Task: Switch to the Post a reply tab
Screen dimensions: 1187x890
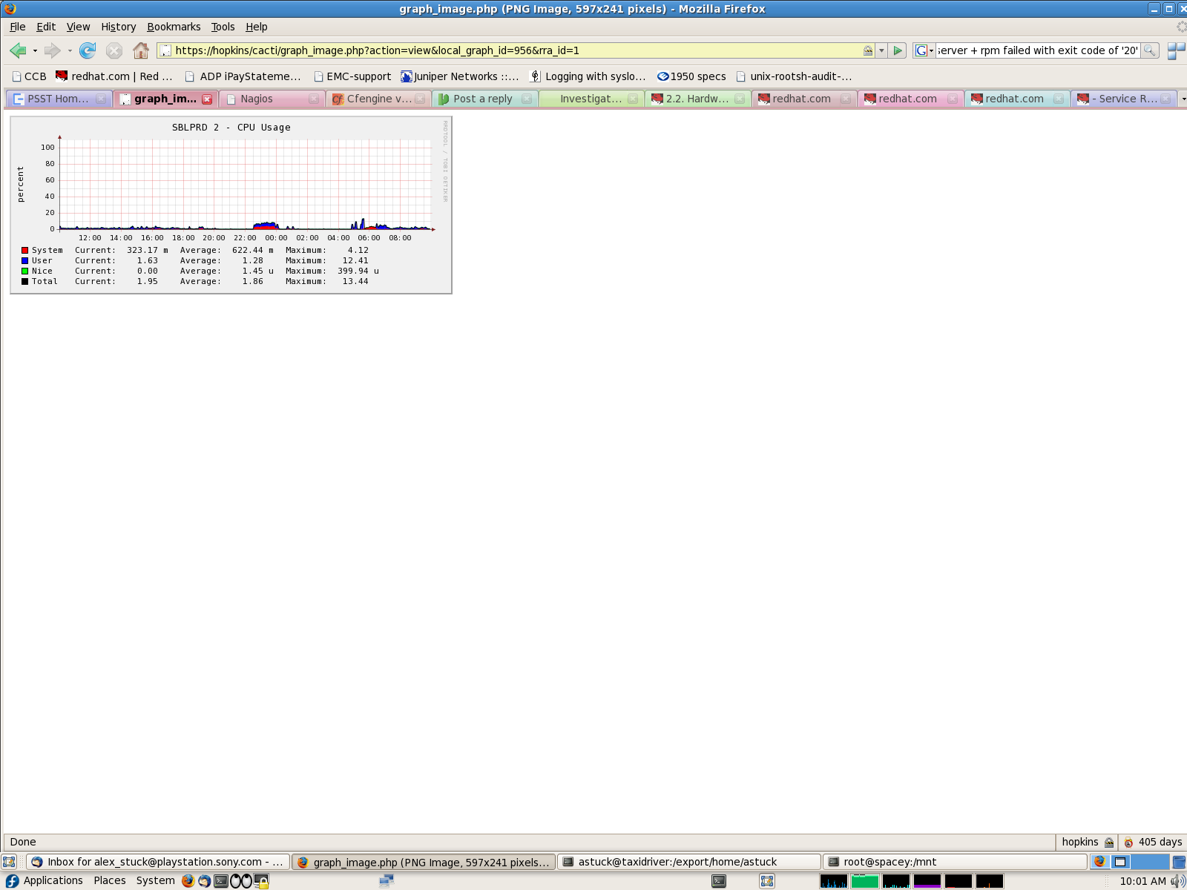Action: click(483, 99)
